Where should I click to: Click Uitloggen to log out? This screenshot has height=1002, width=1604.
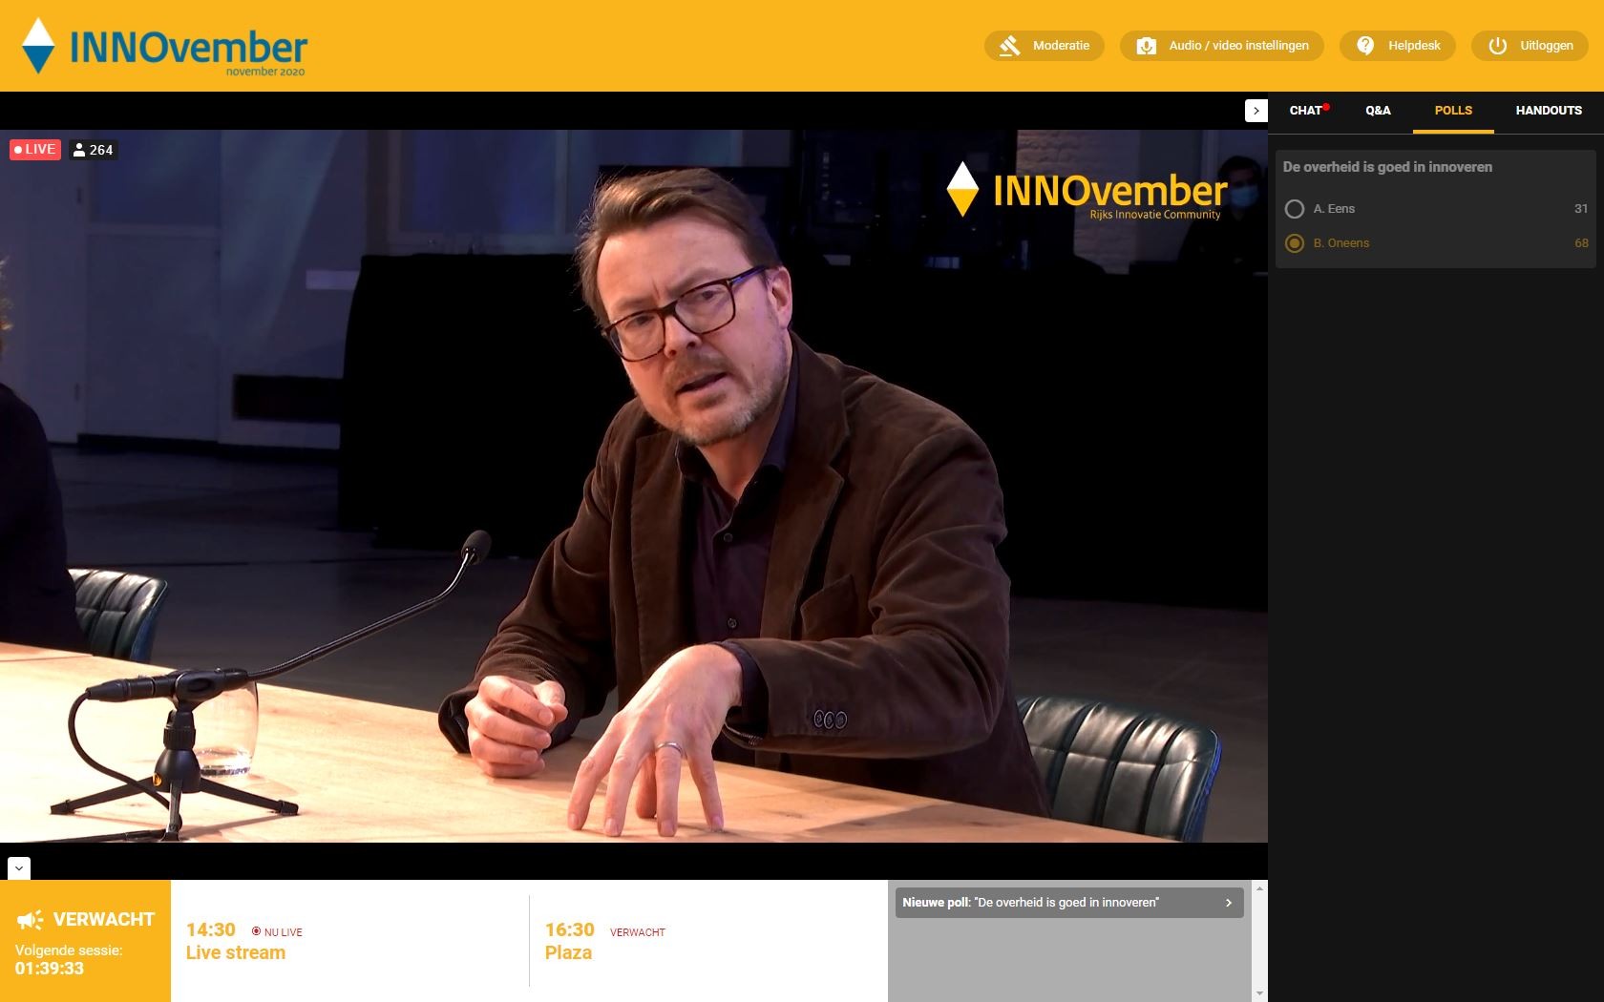[1530, 46]
